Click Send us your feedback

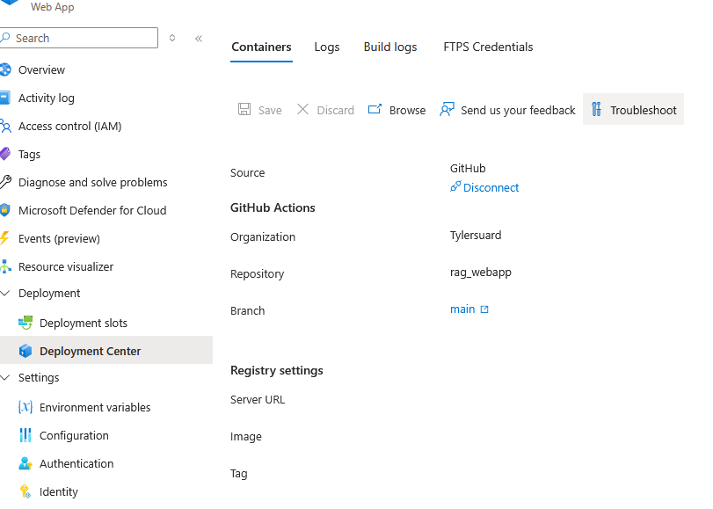pyautogui.click(x=518, y=110)
